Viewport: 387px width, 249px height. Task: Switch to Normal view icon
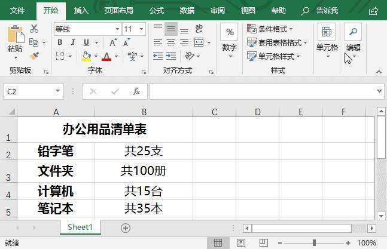tap(218, 243)
